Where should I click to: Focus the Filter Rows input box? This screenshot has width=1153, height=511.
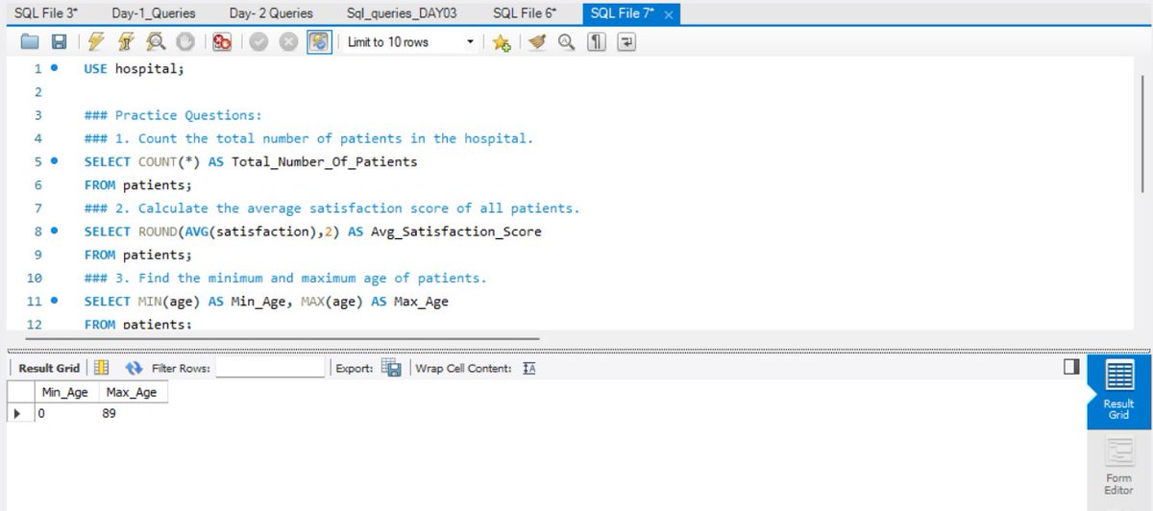270,368
